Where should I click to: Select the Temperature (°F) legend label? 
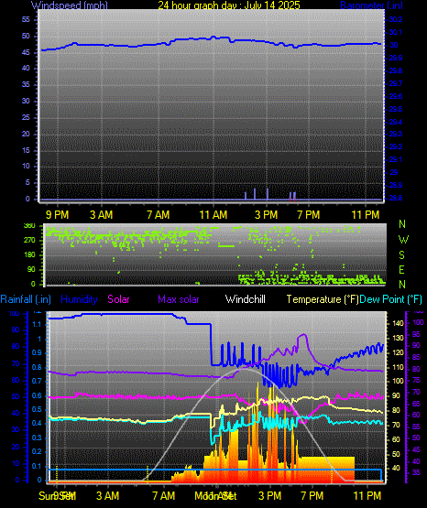[x=323, y=299]
